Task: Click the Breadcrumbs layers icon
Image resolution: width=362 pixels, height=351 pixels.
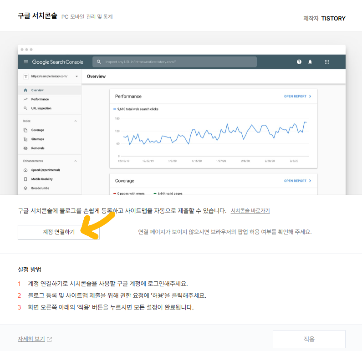Action: pos(25,188)
